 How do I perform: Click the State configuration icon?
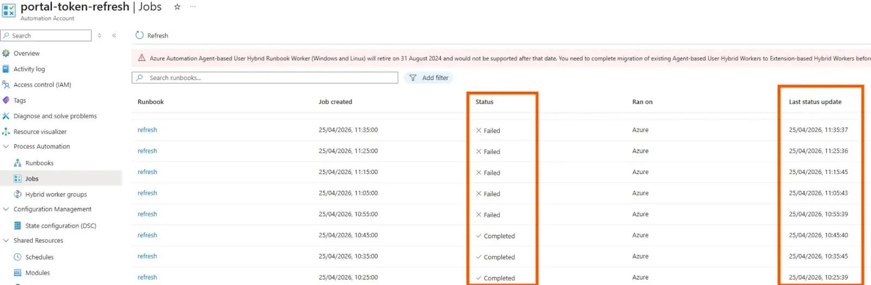click(17, 226)
